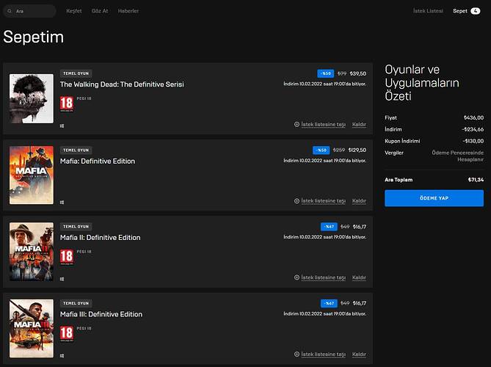Select the İndirim amount -₺234,66
The image size is (491, 367).
coord(473,129)
